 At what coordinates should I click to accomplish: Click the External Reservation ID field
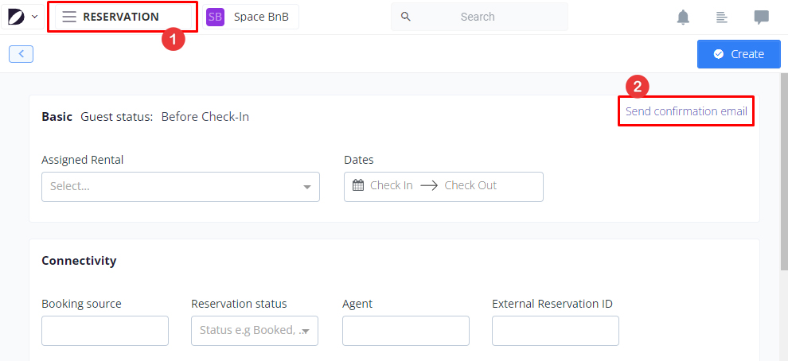(x=556, y=331)
